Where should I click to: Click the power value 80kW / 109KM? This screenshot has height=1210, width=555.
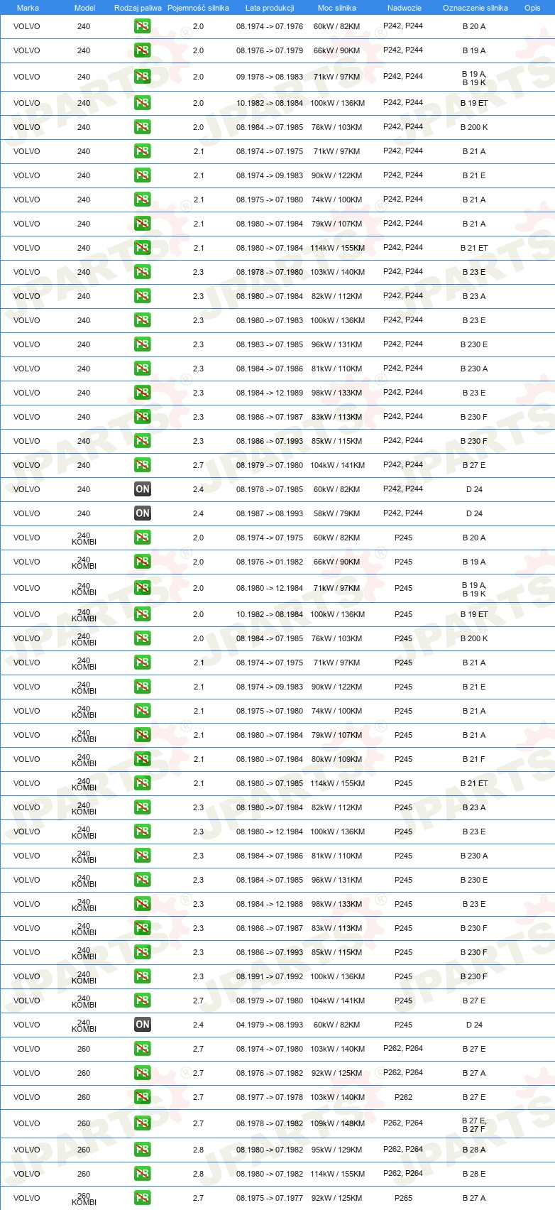pos(337,759)
